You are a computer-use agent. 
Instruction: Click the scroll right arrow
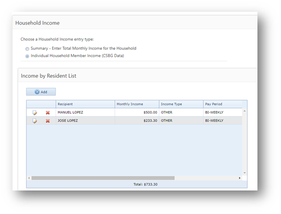239,178
